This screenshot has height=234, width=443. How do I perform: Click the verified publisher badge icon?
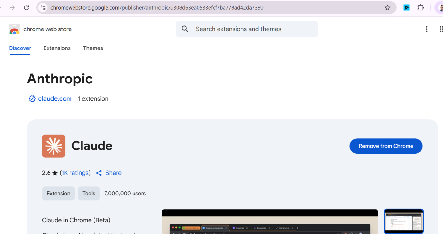[32, 99]
